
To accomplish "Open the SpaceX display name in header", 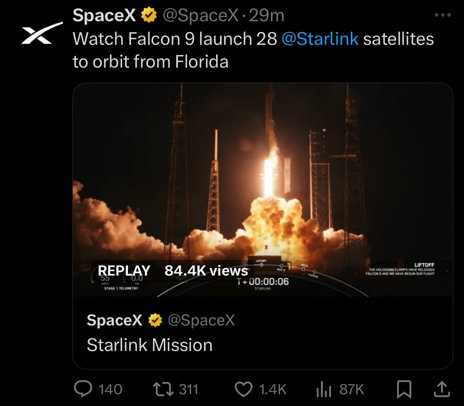I will (x=104, y=15).
